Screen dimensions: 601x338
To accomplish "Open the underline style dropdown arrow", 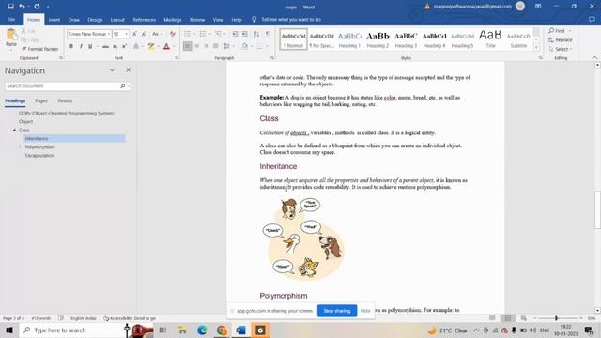I will 97,46.
